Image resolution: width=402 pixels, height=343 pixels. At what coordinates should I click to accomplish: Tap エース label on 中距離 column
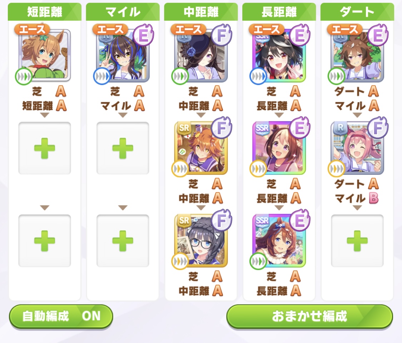coord(188,29)
